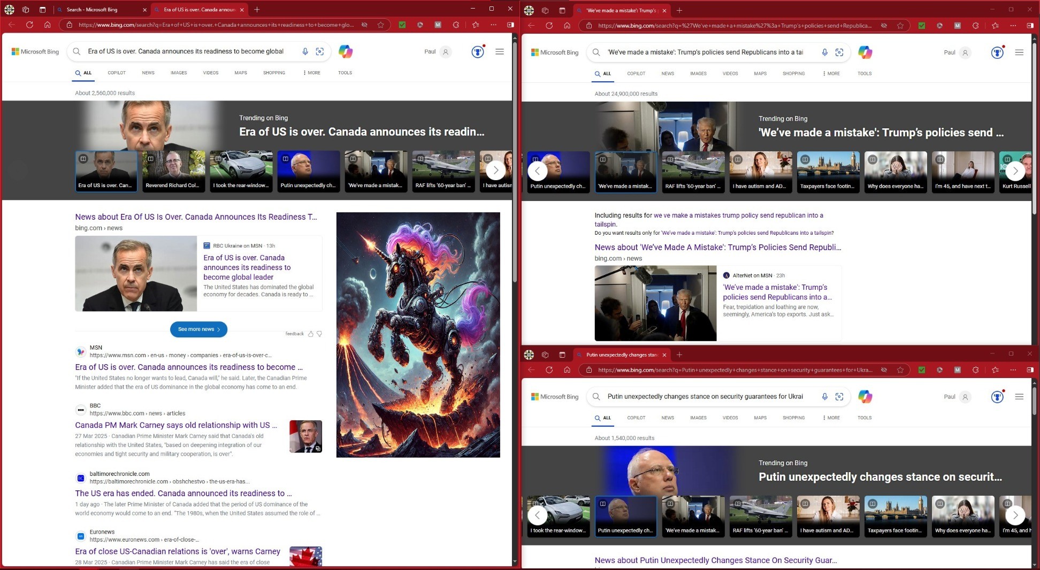1040x570 pixels.
Task: Close the 'Era of US is over' browser tab
Action: point(242,10)
